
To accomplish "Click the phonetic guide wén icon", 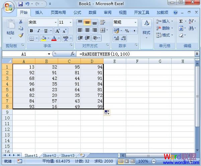I will (66, 38).
